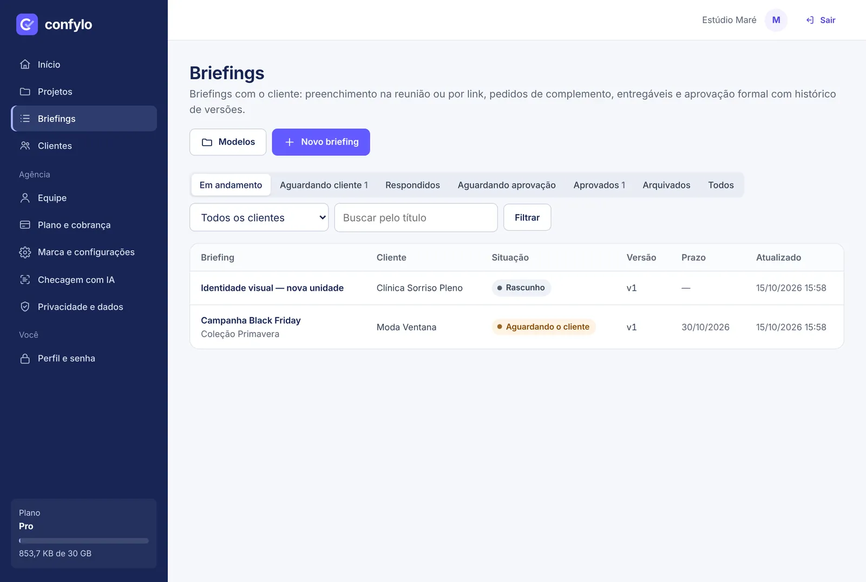Click the Plano e cobrança card icon
The image size is (866, 582).
pos(25,225)
